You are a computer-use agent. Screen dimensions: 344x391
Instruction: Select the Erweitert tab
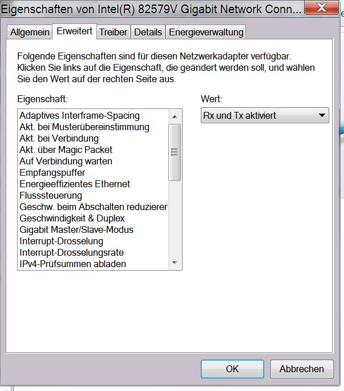pos(74,31)
